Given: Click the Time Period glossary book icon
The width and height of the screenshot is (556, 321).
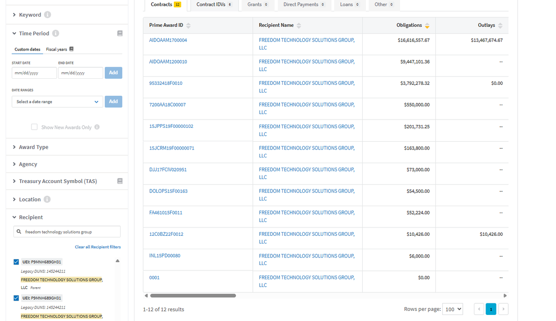Looking at the screenshot, I should click(x=120, y=33).
